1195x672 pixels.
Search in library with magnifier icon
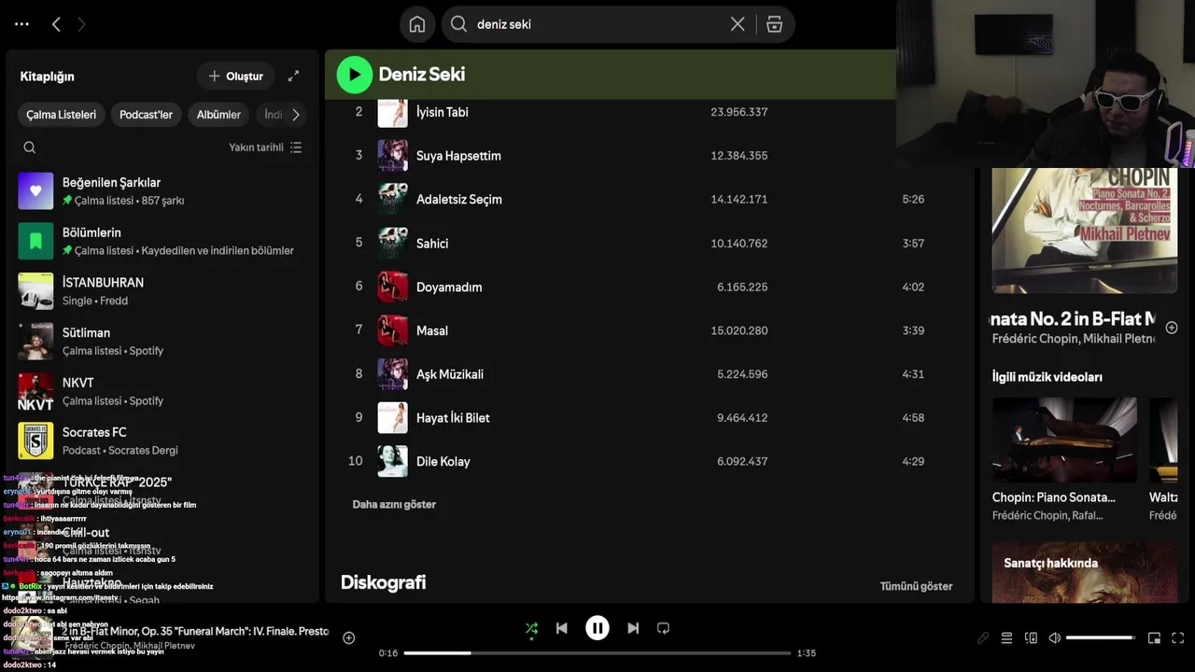click(x=30, y=147)
